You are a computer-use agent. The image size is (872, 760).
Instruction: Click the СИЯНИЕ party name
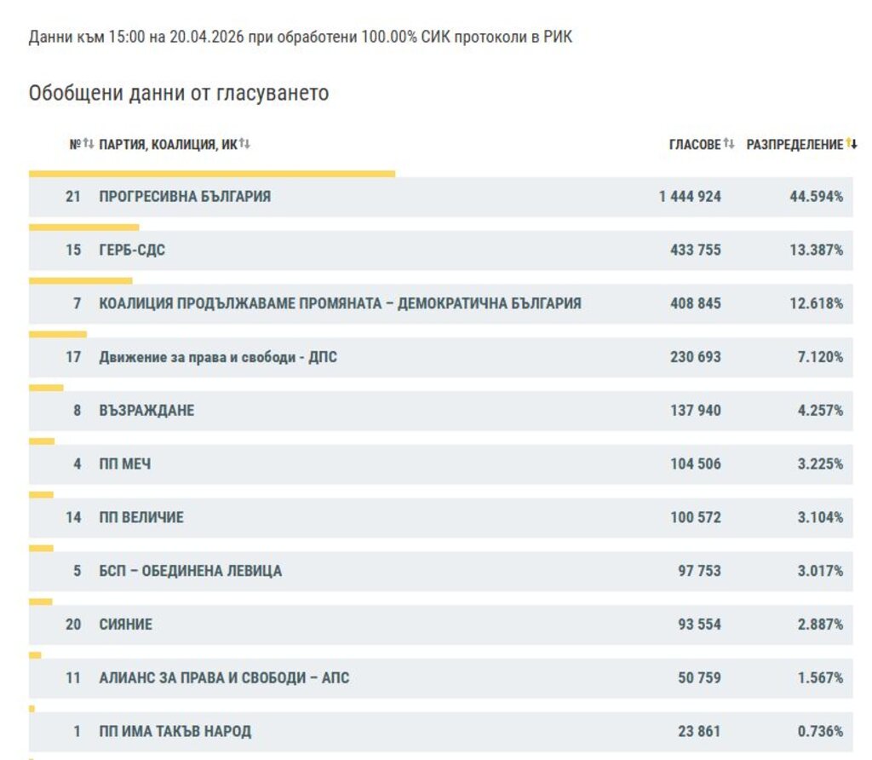125,625
